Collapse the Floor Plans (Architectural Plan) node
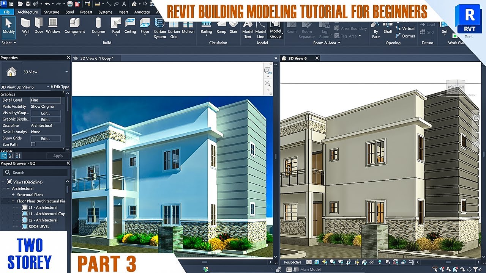 click(13, 201)
